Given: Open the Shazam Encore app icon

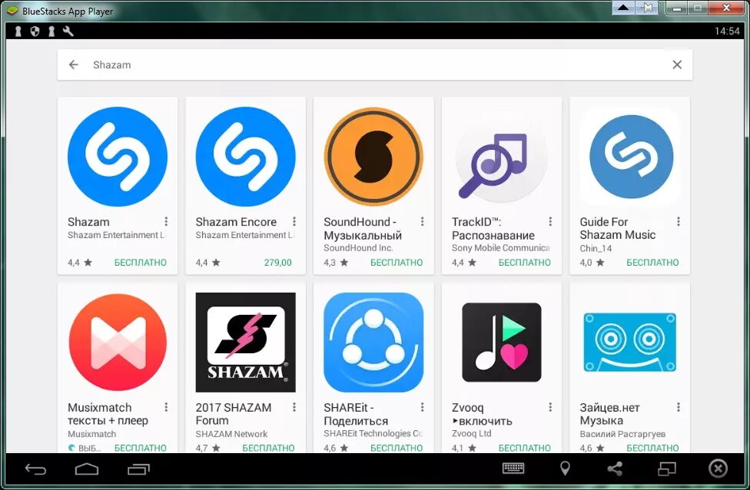Looking at the screenshot, I should [x=245, y=157].
